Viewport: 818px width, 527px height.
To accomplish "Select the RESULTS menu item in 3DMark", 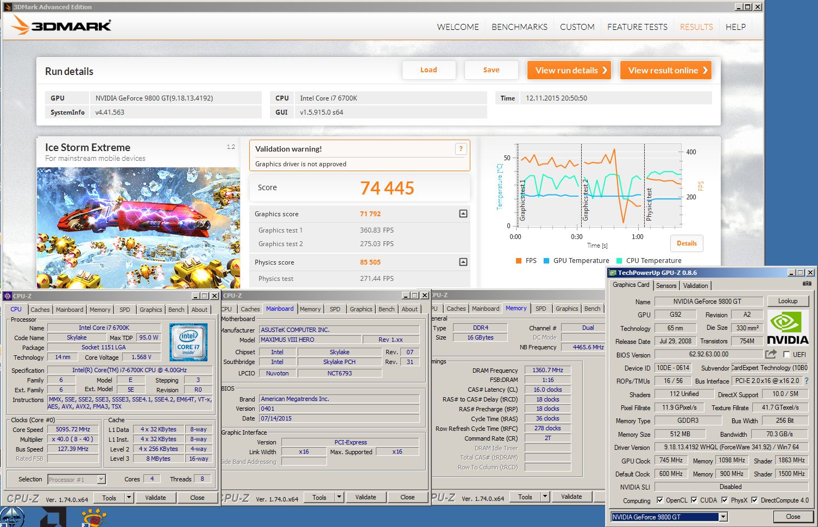I will tap(696, 27).
